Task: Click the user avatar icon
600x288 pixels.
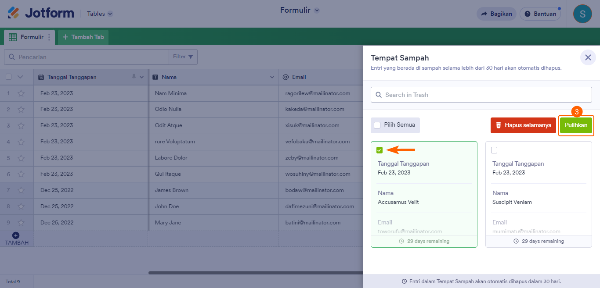Action: coord(582,14)
